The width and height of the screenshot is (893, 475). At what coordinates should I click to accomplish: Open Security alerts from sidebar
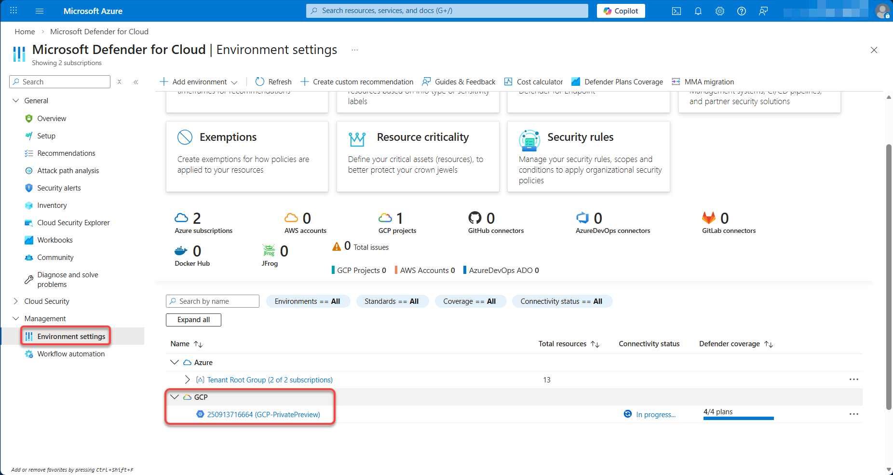click(x=59, y=188)
